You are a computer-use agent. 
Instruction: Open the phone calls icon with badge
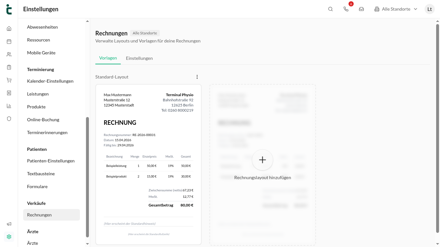click(x=346, y=9)
